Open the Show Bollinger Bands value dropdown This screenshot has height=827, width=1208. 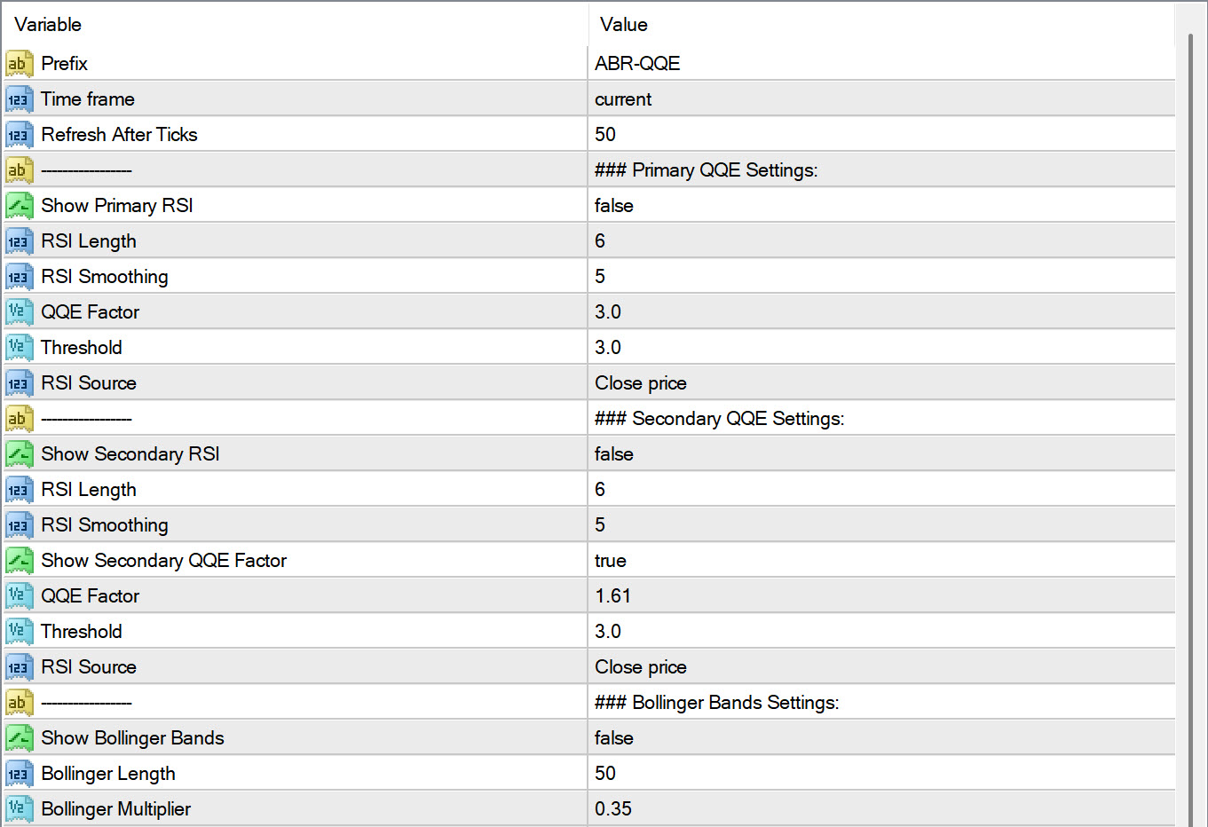click(x=614, y=737)
